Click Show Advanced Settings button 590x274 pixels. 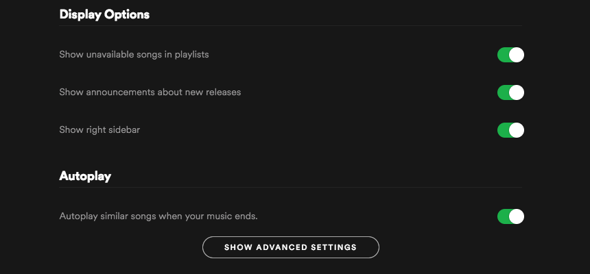point(290,247)
